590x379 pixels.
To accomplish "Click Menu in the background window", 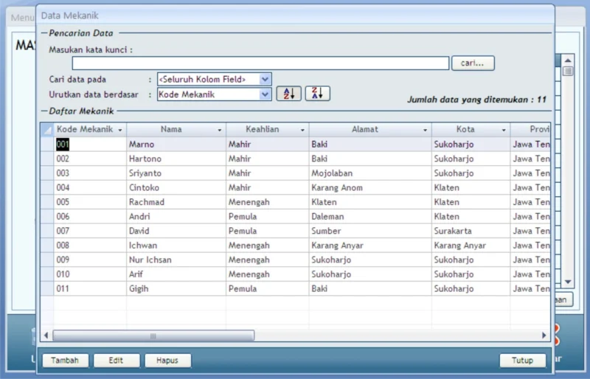I will [x=22, y=18].
